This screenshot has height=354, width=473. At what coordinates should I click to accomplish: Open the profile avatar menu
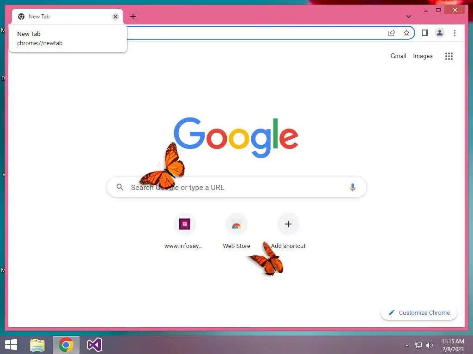coord(440,33)
